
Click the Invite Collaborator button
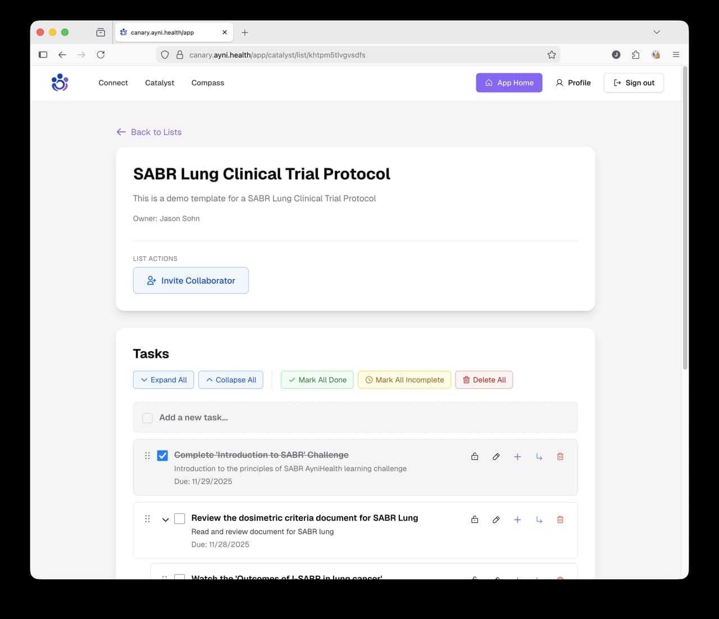190,280
